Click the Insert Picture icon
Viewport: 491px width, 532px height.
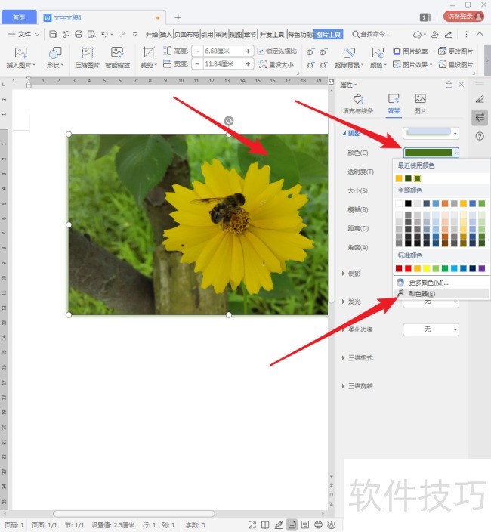[x=20, y=53]
